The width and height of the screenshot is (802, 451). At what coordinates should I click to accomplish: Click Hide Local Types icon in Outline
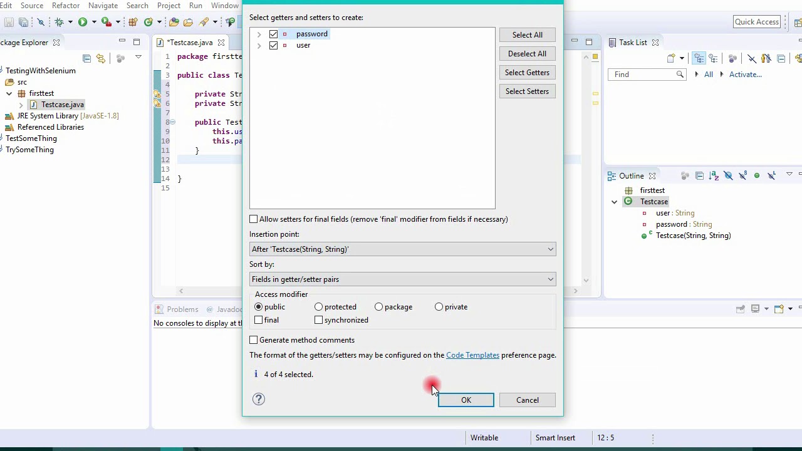(x=772, y=176)
